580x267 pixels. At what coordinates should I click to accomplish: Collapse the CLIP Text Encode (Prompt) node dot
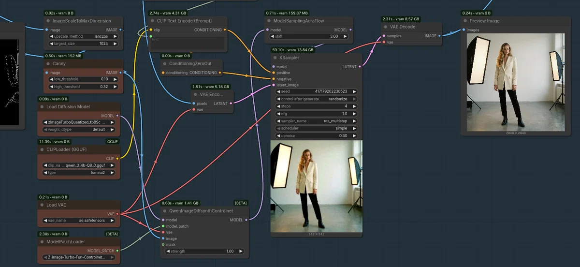152,21
